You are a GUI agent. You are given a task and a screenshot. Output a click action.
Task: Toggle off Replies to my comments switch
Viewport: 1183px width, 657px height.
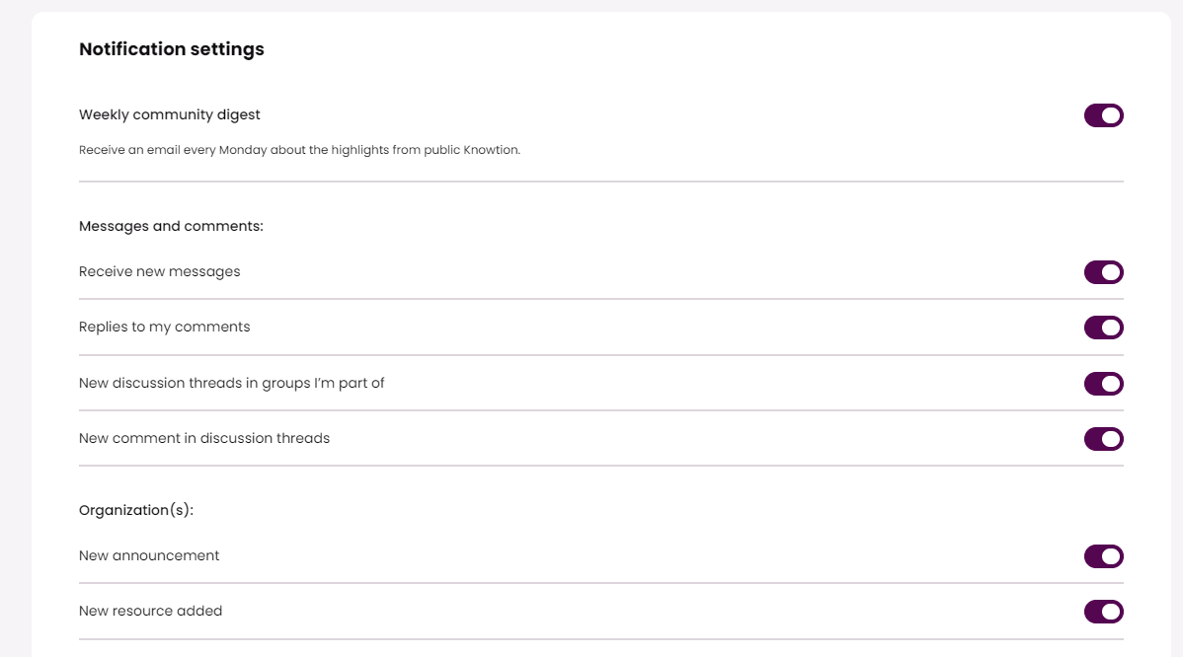pos(1103,328)
